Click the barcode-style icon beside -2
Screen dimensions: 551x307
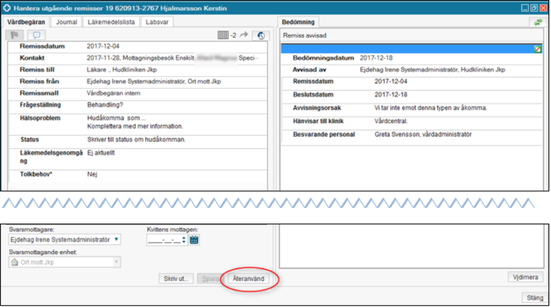[x=223, y=35]
